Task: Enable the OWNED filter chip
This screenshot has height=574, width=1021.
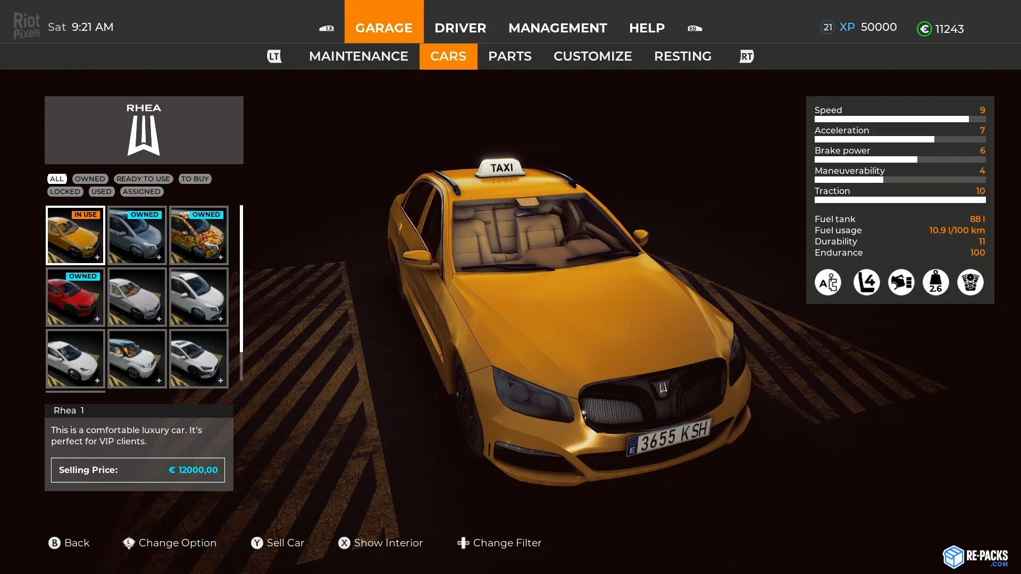Action: 90,179
